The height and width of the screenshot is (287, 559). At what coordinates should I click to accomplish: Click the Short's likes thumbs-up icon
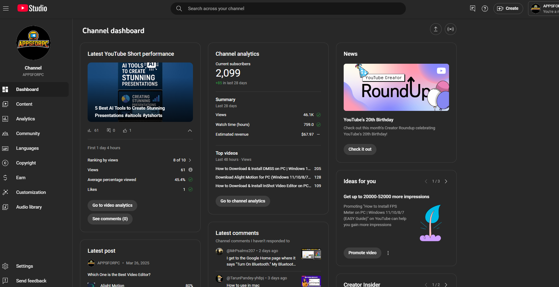pos(125,130)
